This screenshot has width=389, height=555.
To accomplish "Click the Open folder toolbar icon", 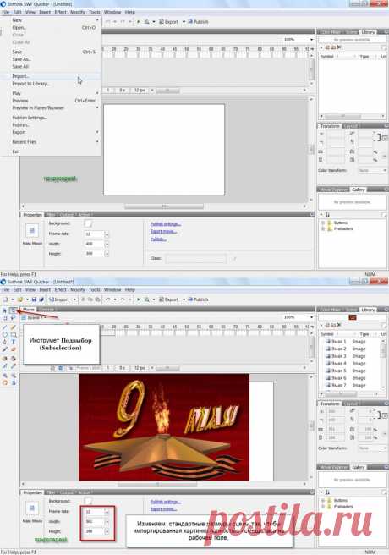I will point(19,299).
